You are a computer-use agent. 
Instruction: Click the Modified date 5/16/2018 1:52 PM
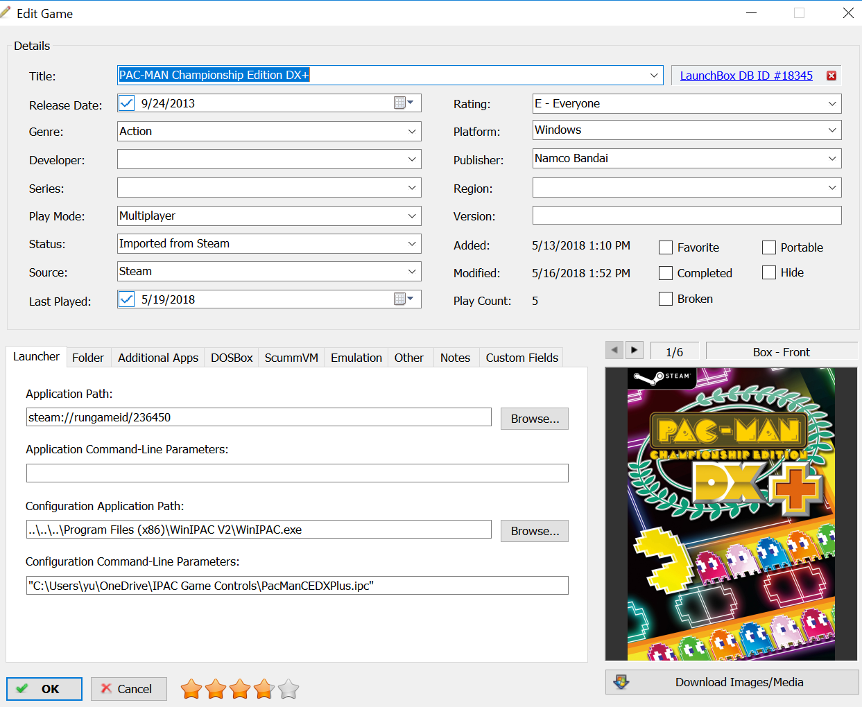pyautogui.click(x=581, y=273)
